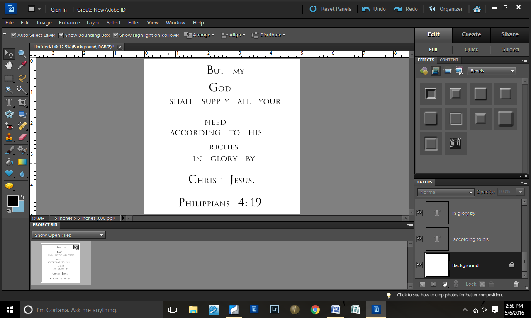531x318 pixels.
Task: Select the Eraser tool
Action: pyautogui.click(x=22, y=137)
